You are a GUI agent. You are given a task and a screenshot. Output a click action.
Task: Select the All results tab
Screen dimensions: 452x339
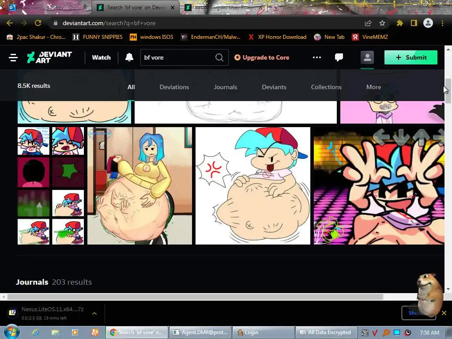tap(131, 87)
